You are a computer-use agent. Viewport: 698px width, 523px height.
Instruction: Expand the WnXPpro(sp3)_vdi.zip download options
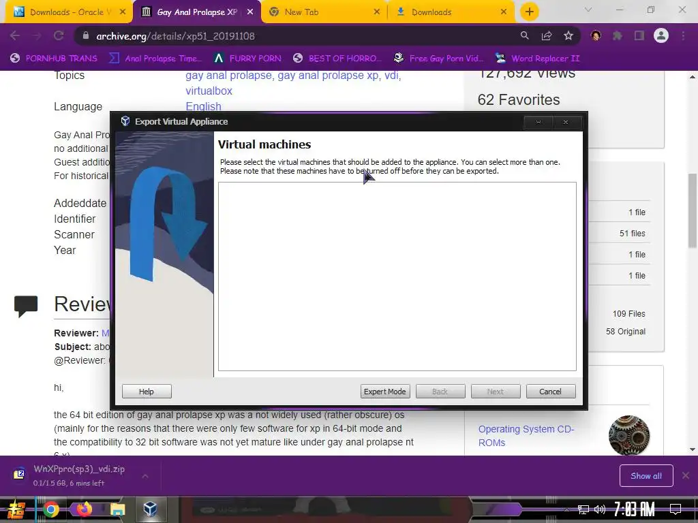point(145,476)
